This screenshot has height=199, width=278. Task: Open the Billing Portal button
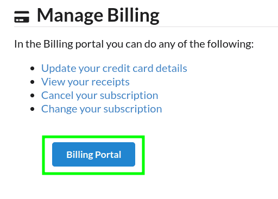coord(93,154)
